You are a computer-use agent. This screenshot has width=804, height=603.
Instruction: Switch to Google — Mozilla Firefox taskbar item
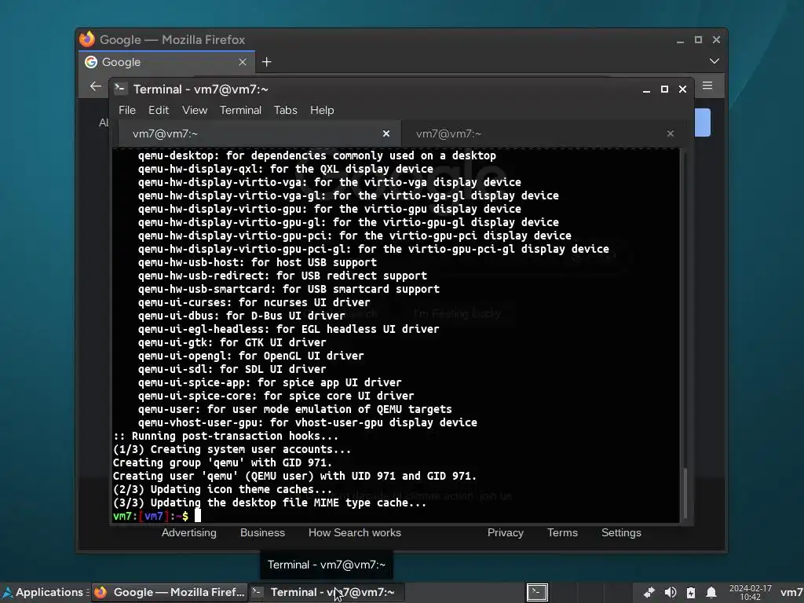[x=170, y=592]
